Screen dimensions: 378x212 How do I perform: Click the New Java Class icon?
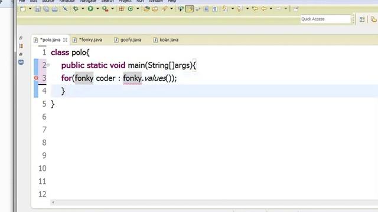[131, 9]
